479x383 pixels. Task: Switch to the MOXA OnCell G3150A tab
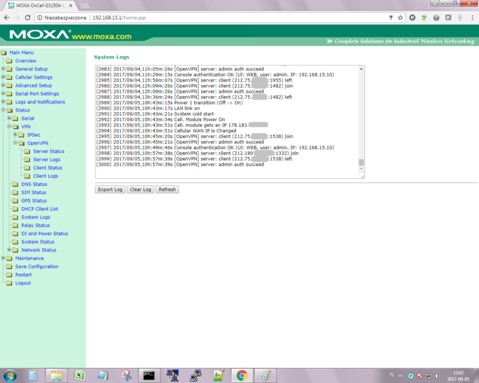[40, 6]
